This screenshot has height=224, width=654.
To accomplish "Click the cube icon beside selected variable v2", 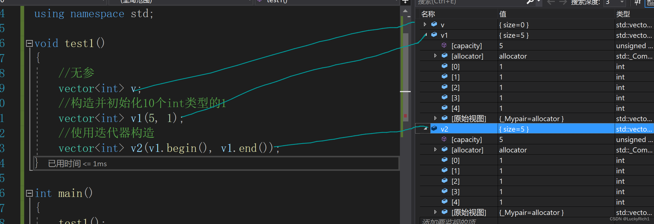I will click(434, 129).
